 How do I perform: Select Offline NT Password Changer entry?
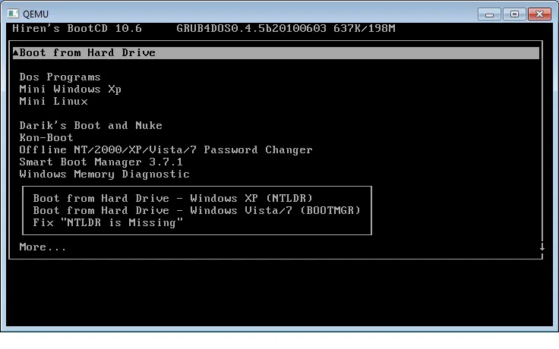(x=166, y=149)
